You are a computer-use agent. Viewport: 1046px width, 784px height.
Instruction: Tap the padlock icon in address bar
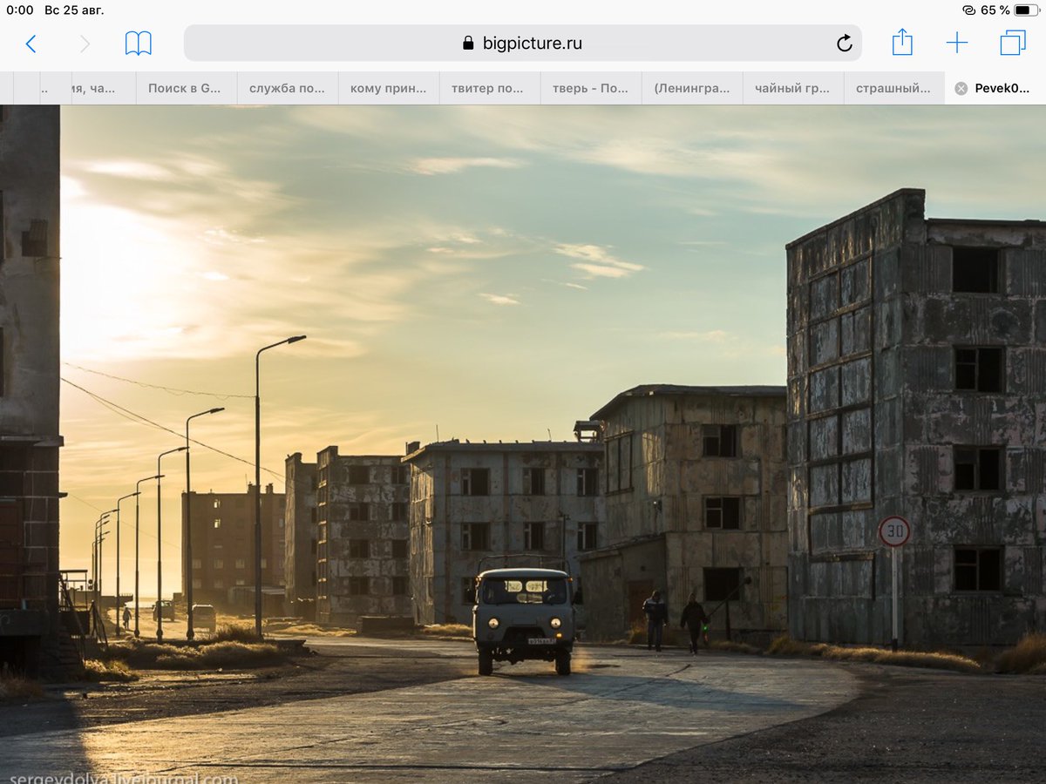pos(468,44)
